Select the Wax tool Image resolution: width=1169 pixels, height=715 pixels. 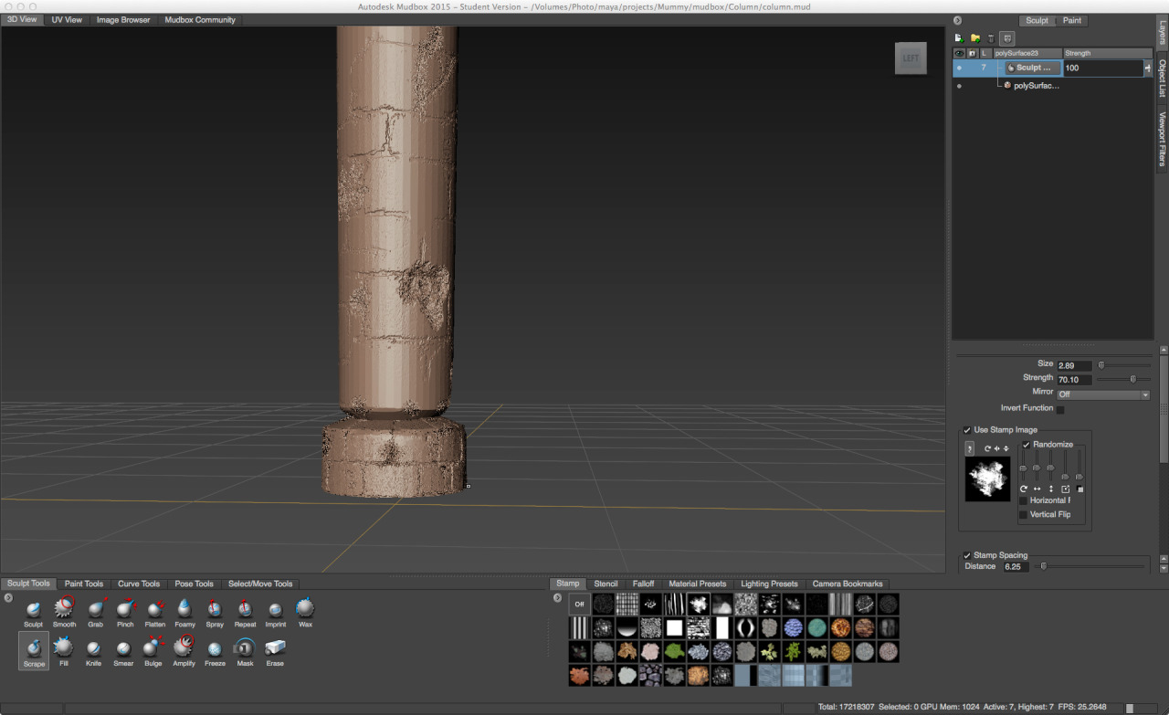[305, 612]
